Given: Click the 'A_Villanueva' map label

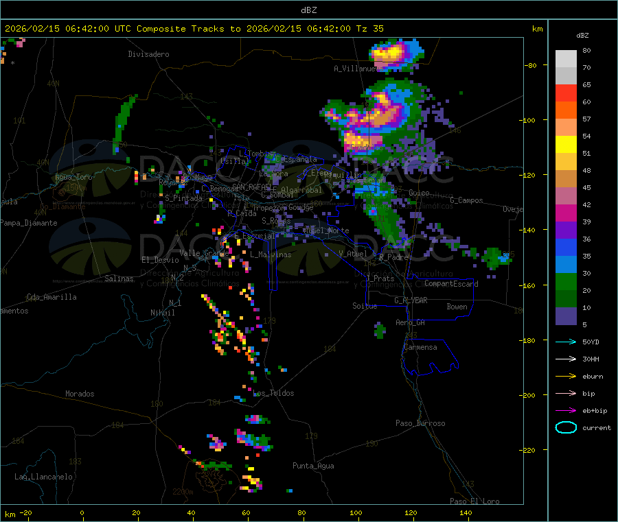Looking at the screenshot, I should (x=358, y=69).
